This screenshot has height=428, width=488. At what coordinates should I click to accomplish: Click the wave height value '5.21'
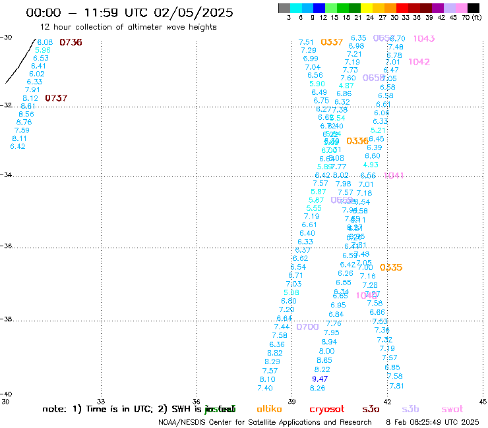pos(378,130)
